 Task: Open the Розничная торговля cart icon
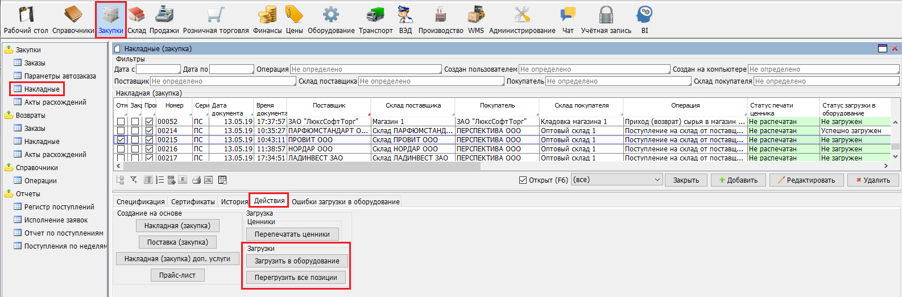(216, 20)
